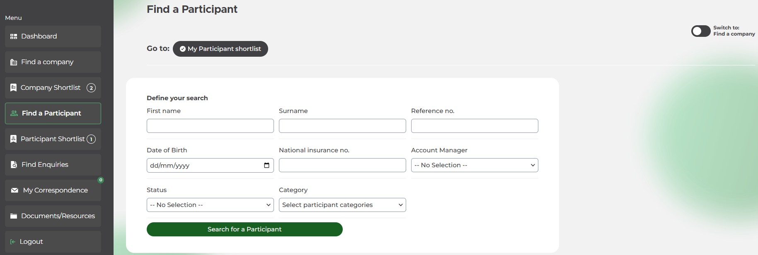
Task: Click the Company Shortlist bookmark icon
Action: click(x=13, y=88)
